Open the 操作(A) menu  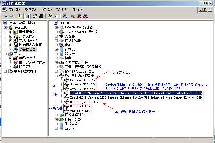pos(30,10)
